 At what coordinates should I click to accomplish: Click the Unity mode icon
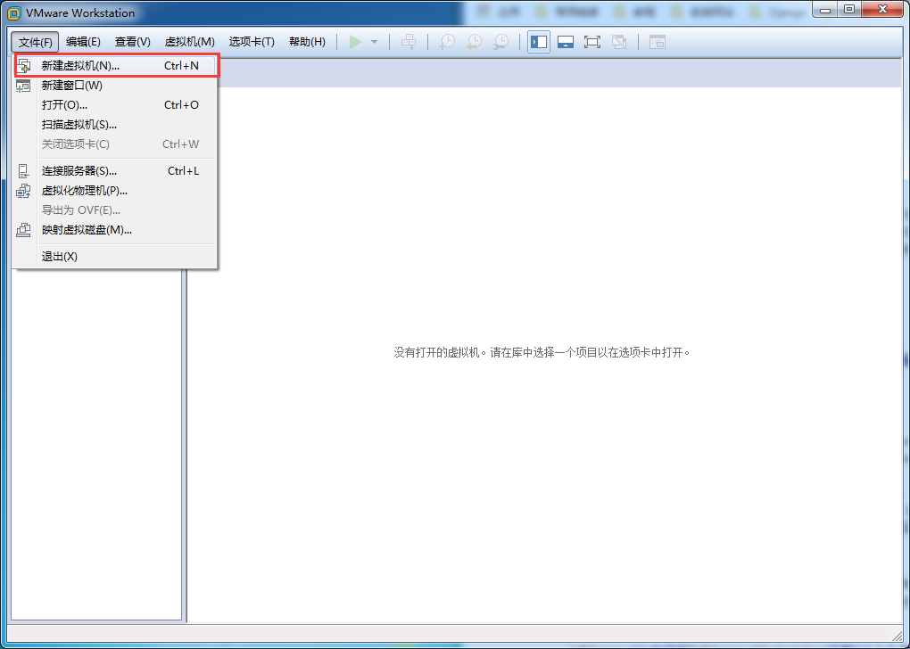pyautogui.click(x=618, y=42)
